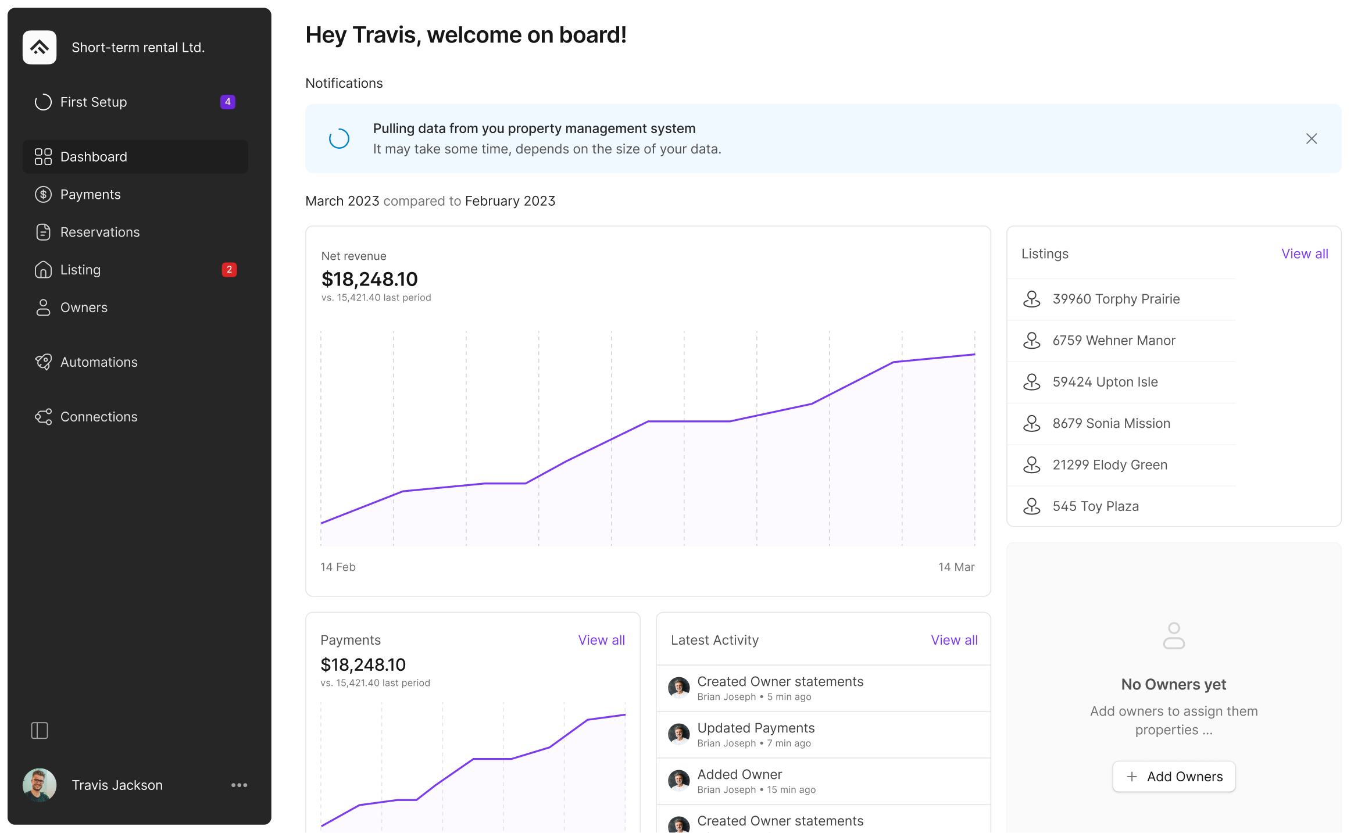1372x833 pixels.
Task: Dismiss the pulling data notification
Action: (1311, 138)
